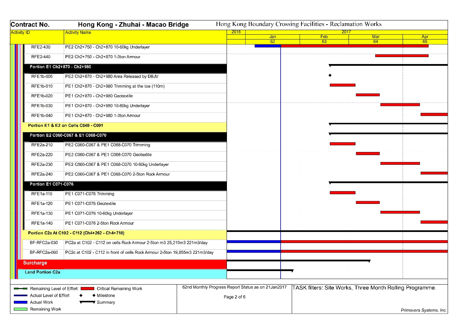This screenshot has height=323, width=457.
Task: Click activity name 'PE2 Ch2+870 - Ch2+980 Area Released by DBJV'
Action: click(x=112, y=77)
